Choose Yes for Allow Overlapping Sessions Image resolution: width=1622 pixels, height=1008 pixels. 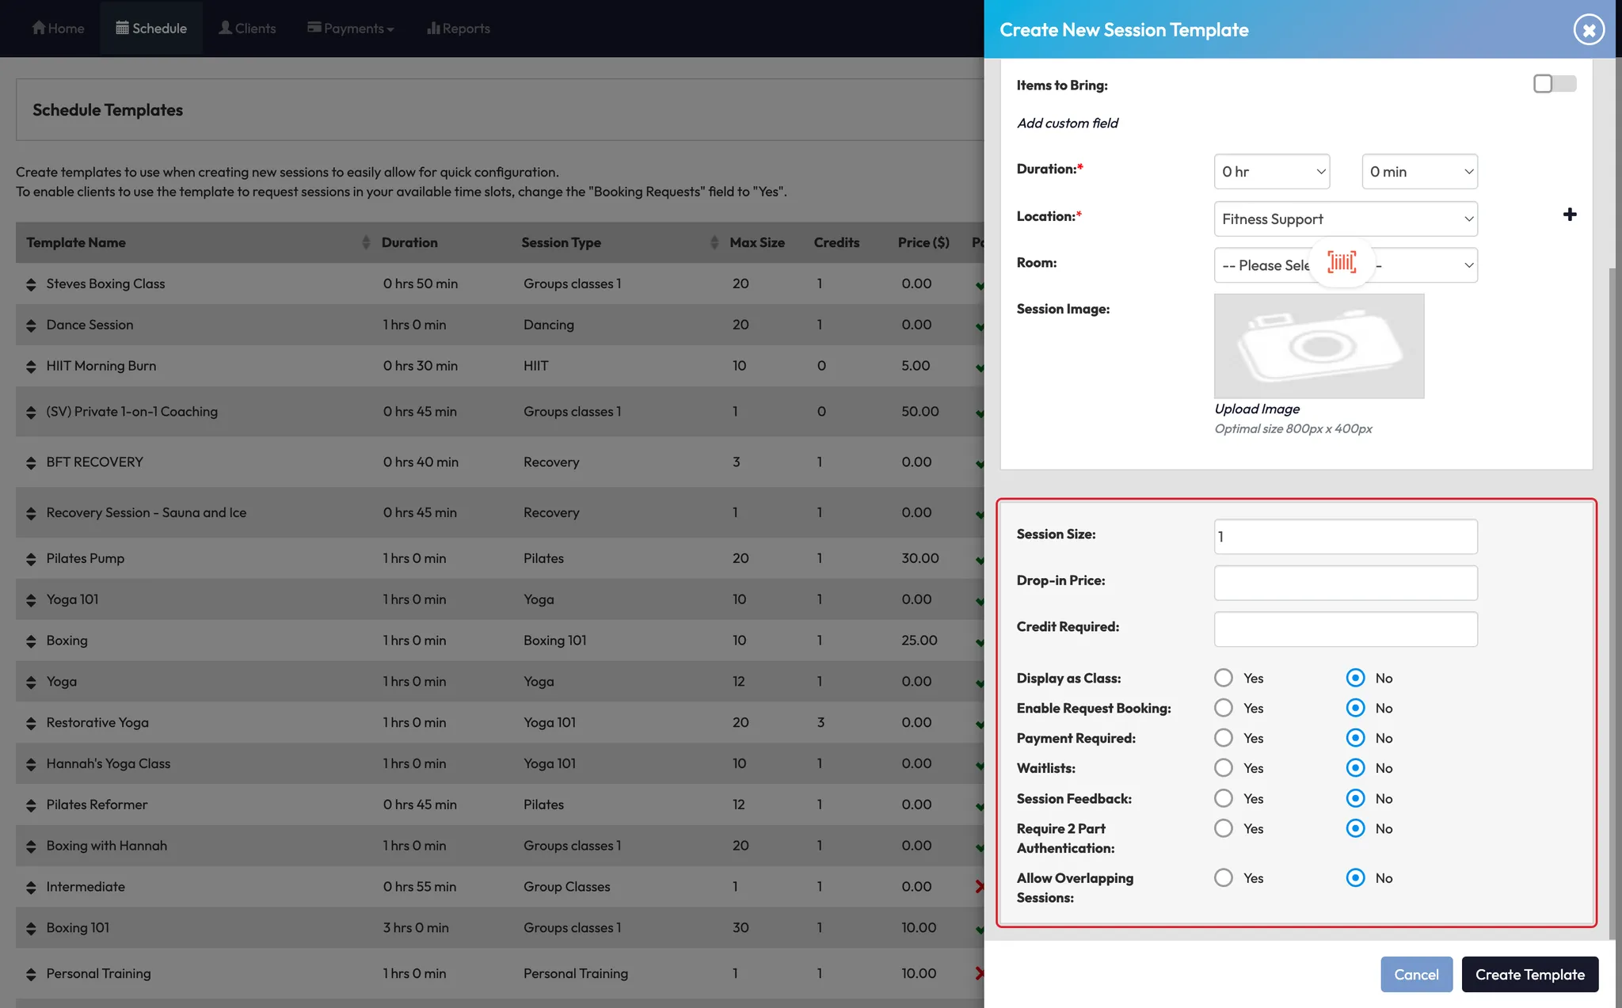click(x=1224, y=878)
